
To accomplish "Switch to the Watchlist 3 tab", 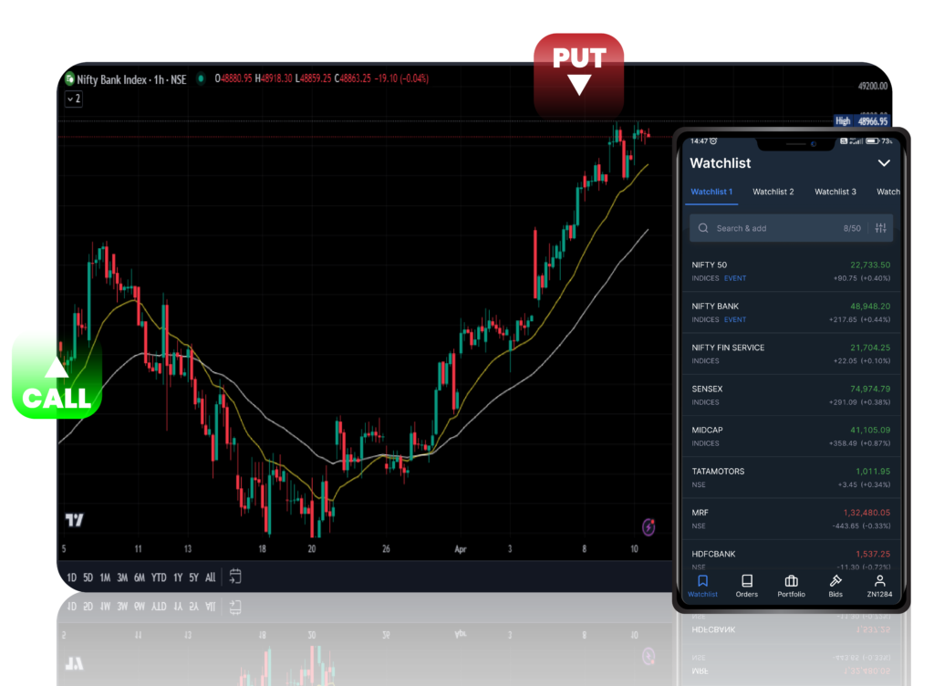I will pyautogui.click(x=835, y=192).
